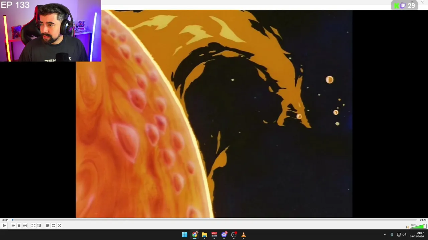Skip to the previous media track

(13, 226)
